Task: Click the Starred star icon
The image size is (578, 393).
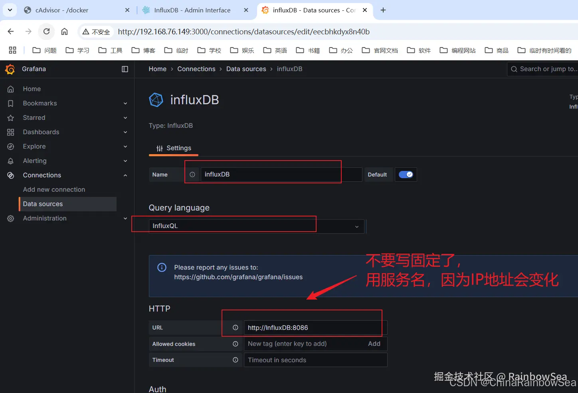Action: point(11,118)
